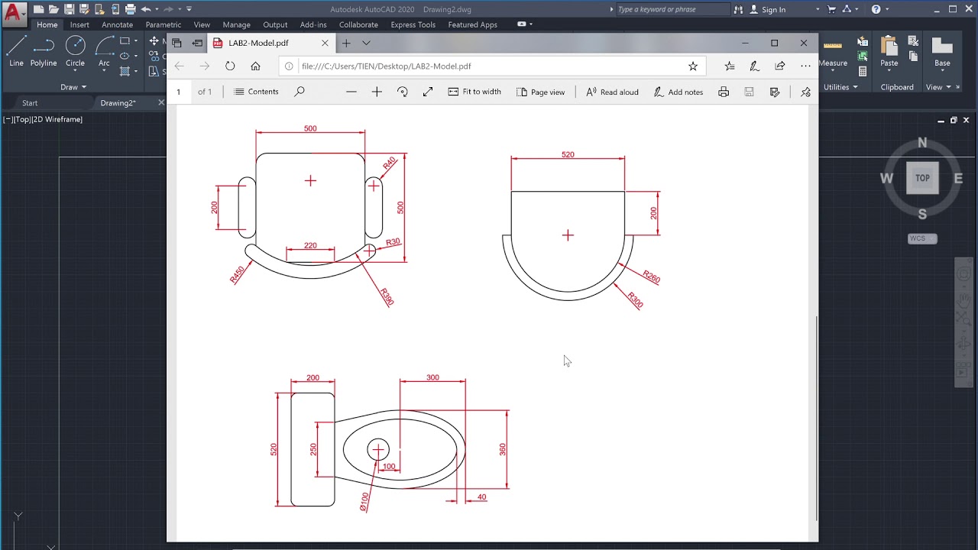Click the AutoCAD keyword search field
Image resolution: width=978 pixels, height=550 pixels.
coord(672,9)
